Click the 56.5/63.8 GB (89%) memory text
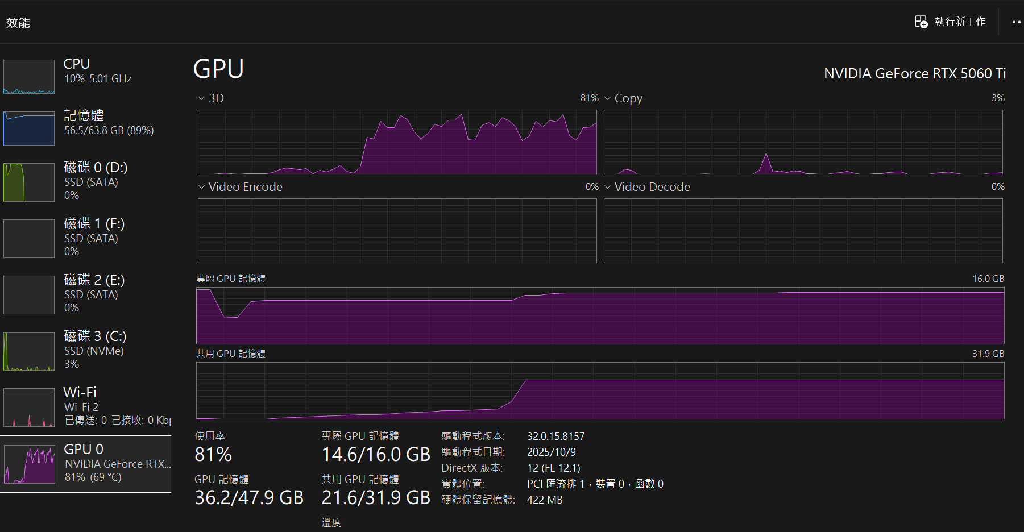The width and height of the screenshot is (1024, 532). pyautogui.click(x=109, y=131)
